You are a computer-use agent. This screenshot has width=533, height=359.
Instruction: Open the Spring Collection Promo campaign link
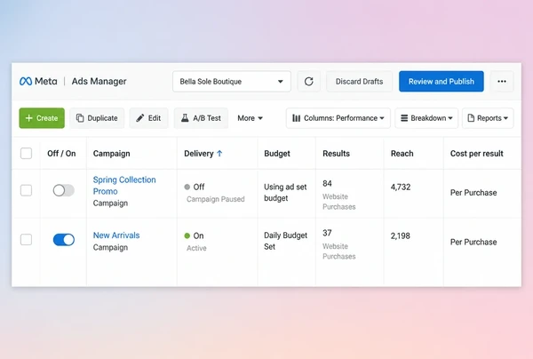(x=124, y=186)
